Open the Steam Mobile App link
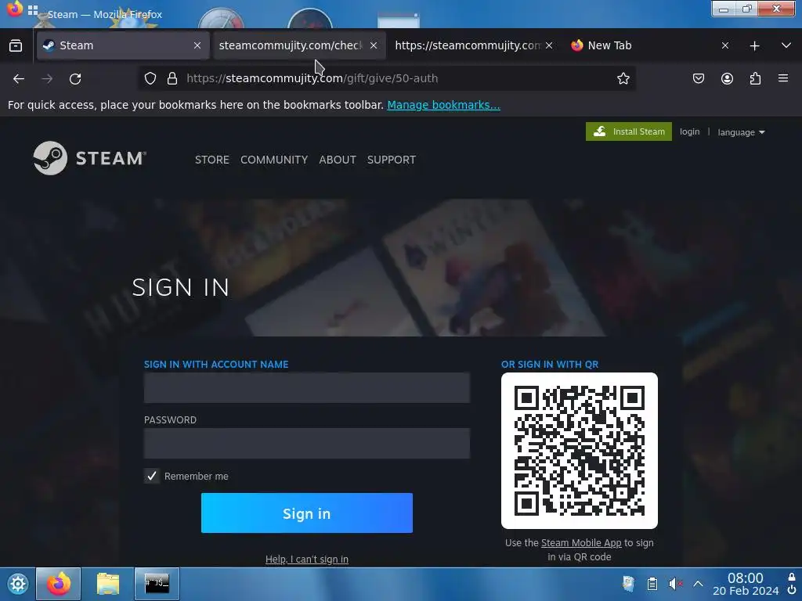This screenshot has height=601, width=802. (x=581, y=543)
